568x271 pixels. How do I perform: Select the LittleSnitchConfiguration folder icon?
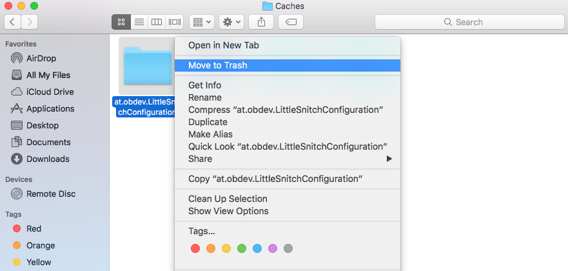pos(148,66)
